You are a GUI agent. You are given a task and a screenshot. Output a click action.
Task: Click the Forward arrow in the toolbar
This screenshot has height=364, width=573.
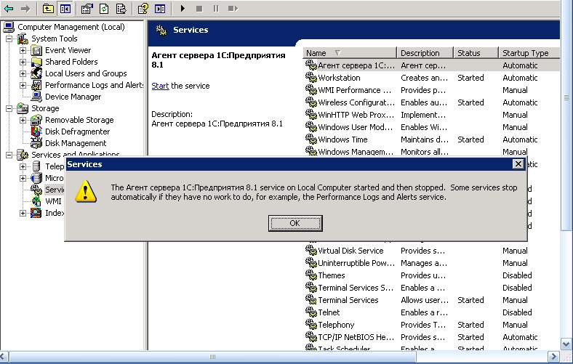coord(25,9)
